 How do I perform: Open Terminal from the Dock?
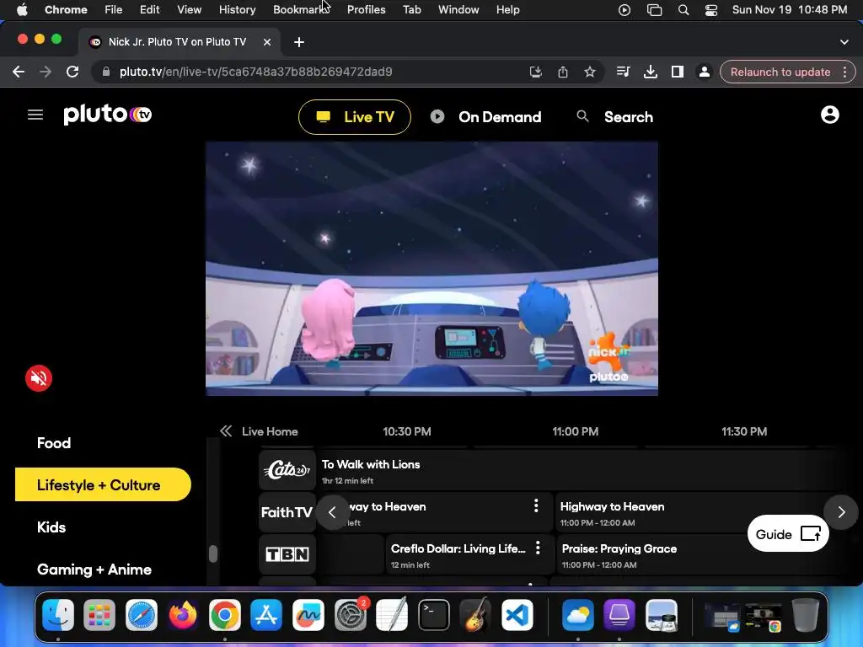[x=434, y=614]
